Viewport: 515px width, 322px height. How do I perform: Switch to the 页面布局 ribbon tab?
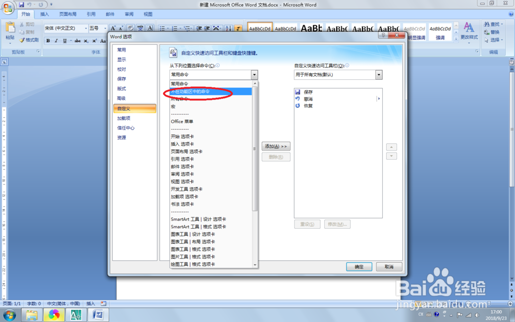point(67,14)
